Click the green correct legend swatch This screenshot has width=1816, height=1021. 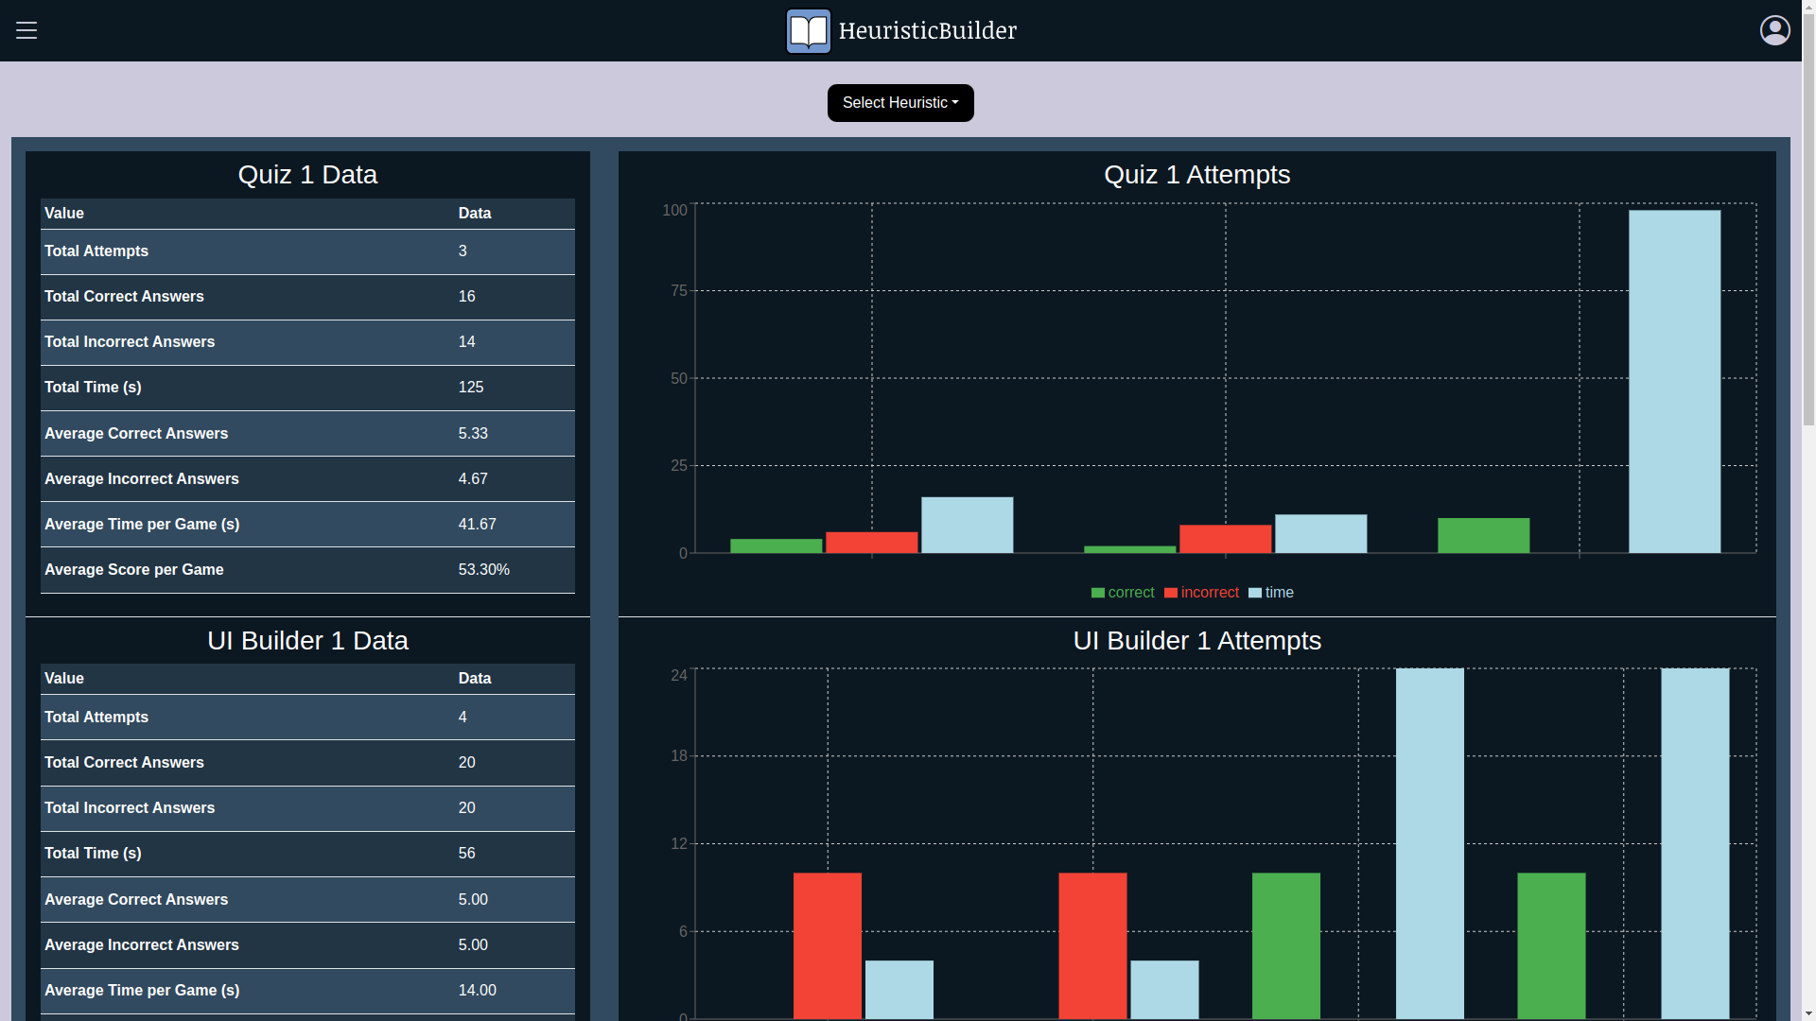pos(1097,593)
